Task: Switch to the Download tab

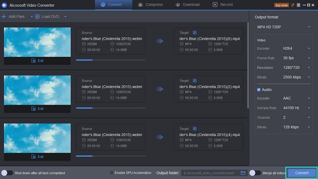Action: tap(188, 5)
